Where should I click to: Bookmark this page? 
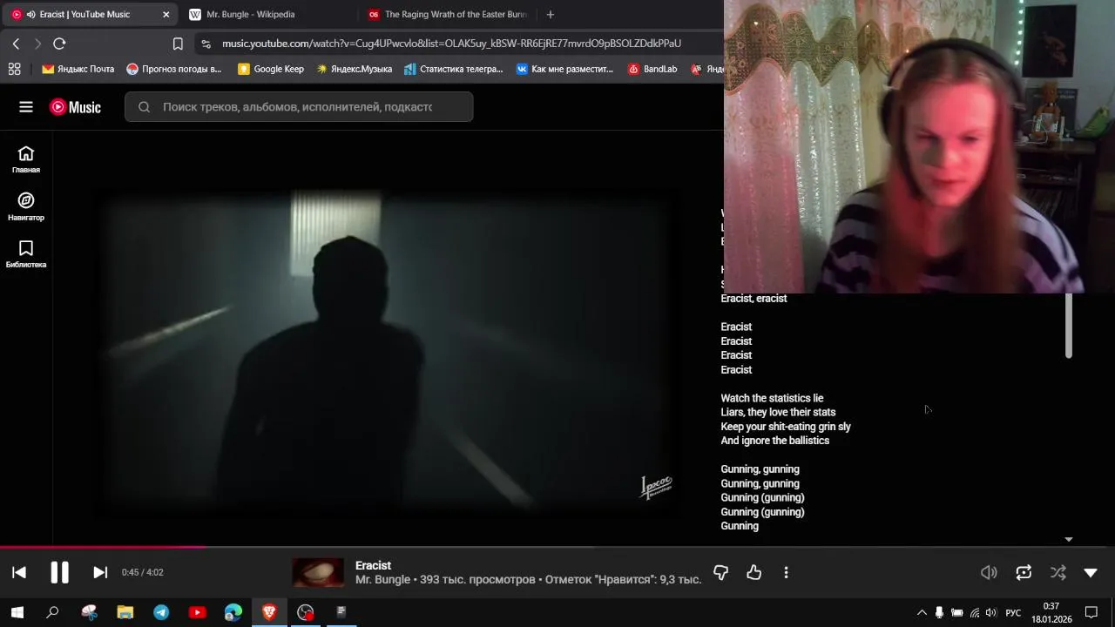coord(178,44)
